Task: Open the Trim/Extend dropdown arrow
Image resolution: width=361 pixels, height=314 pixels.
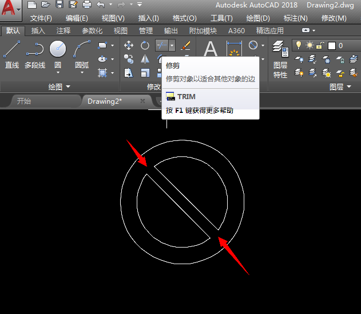Action: click(172, 45)
